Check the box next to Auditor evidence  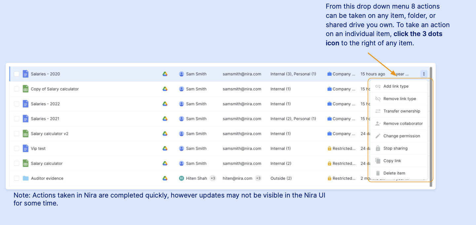point(17,178)
